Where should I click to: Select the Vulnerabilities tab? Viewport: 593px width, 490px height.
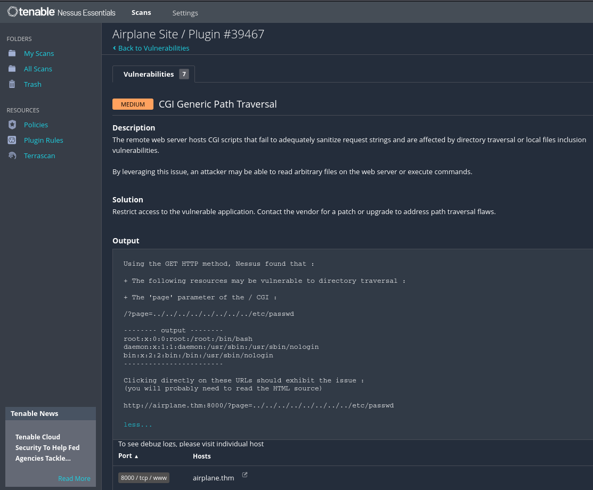(149, 74)
